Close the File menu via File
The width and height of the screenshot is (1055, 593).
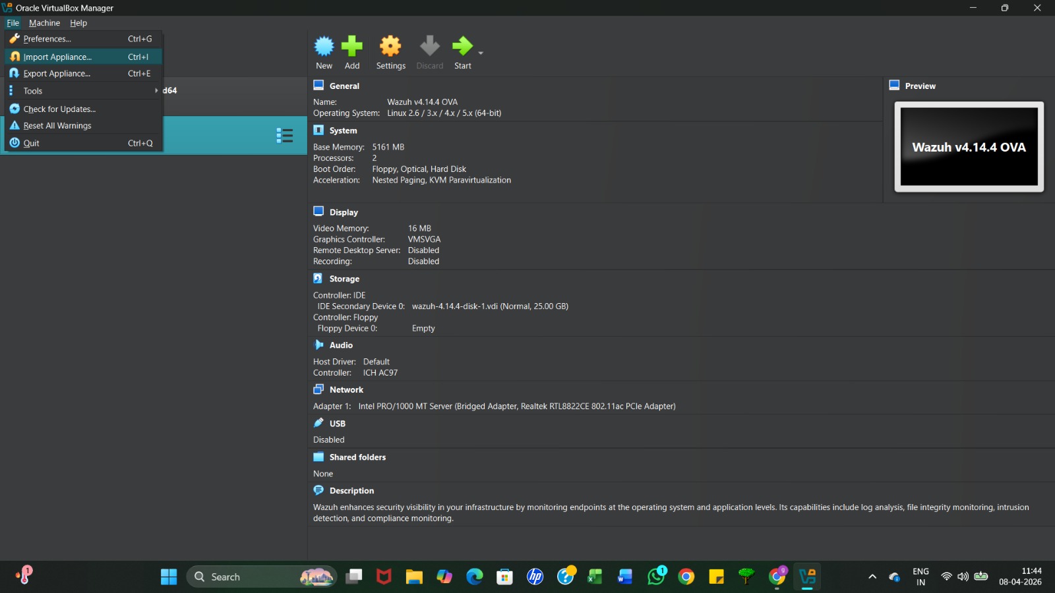point(13,23)
